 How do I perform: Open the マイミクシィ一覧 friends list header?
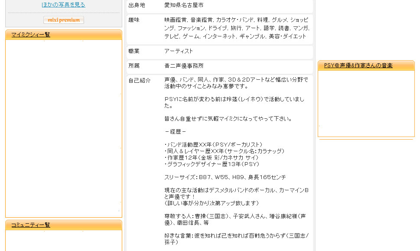(30, 35)
